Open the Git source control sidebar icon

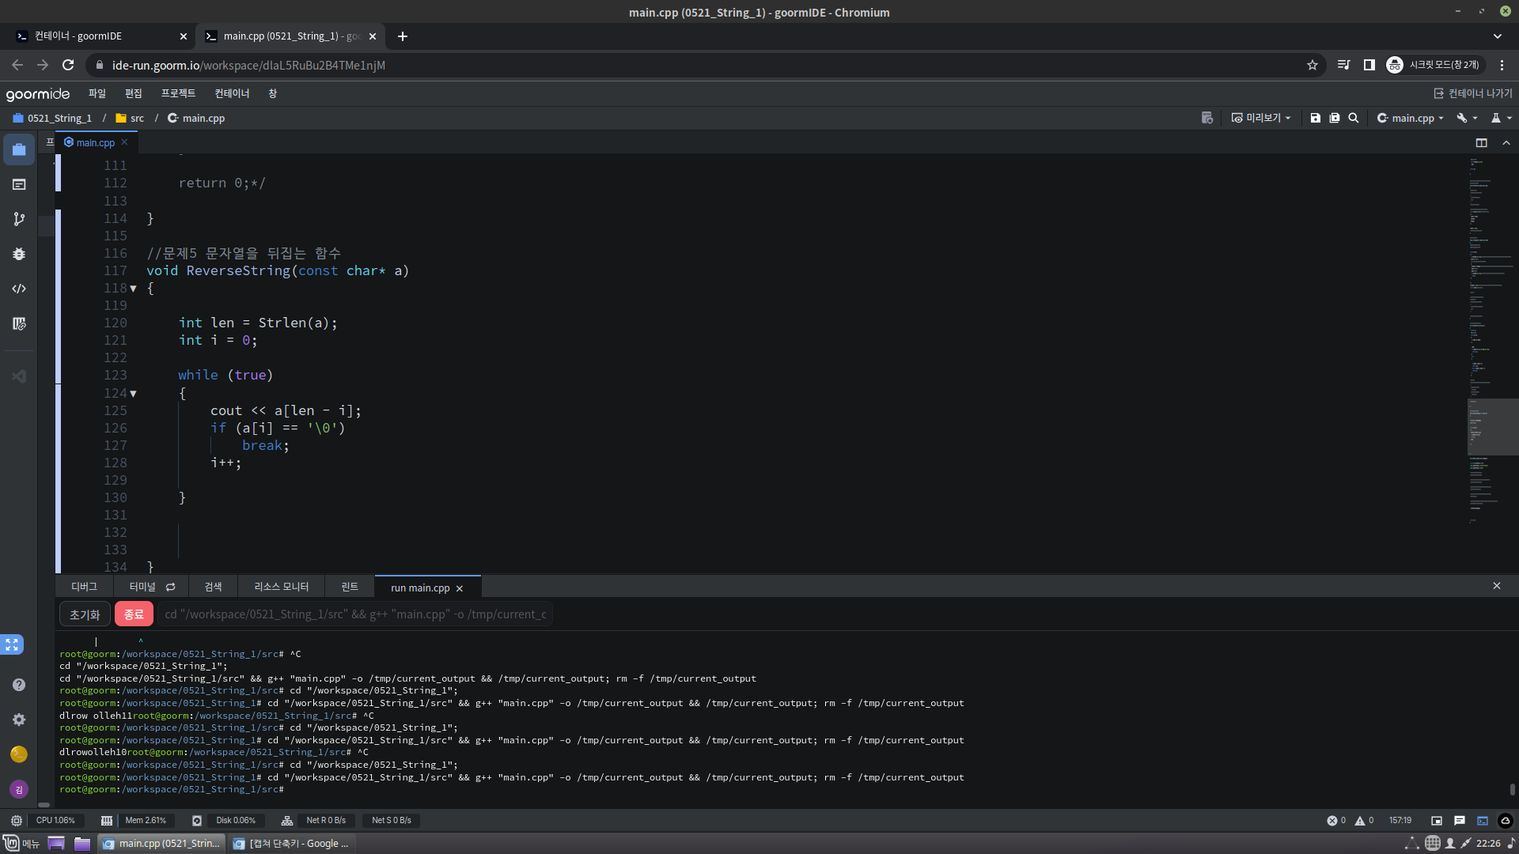tap(19, 219)
